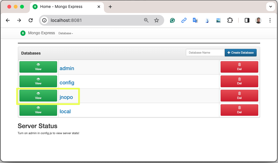Open the Google Translate extension
Screen dimensions: 278x163
(195, 21)
